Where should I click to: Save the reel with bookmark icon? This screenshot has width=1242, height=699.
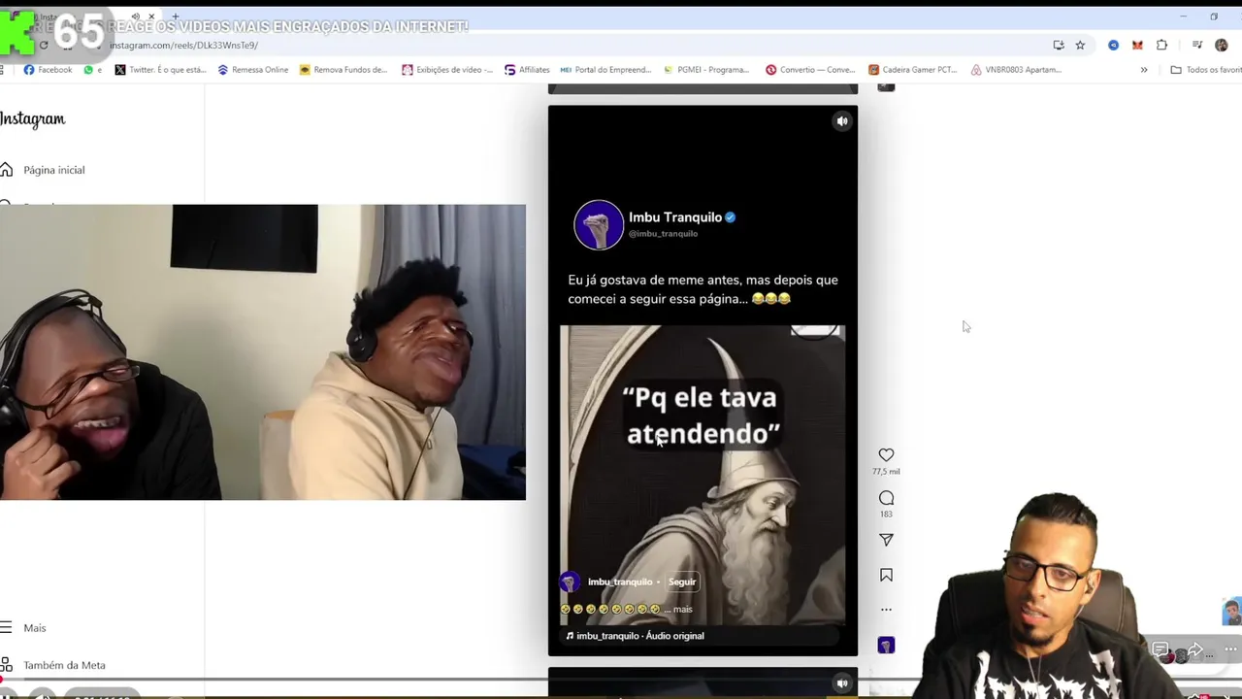886,575
